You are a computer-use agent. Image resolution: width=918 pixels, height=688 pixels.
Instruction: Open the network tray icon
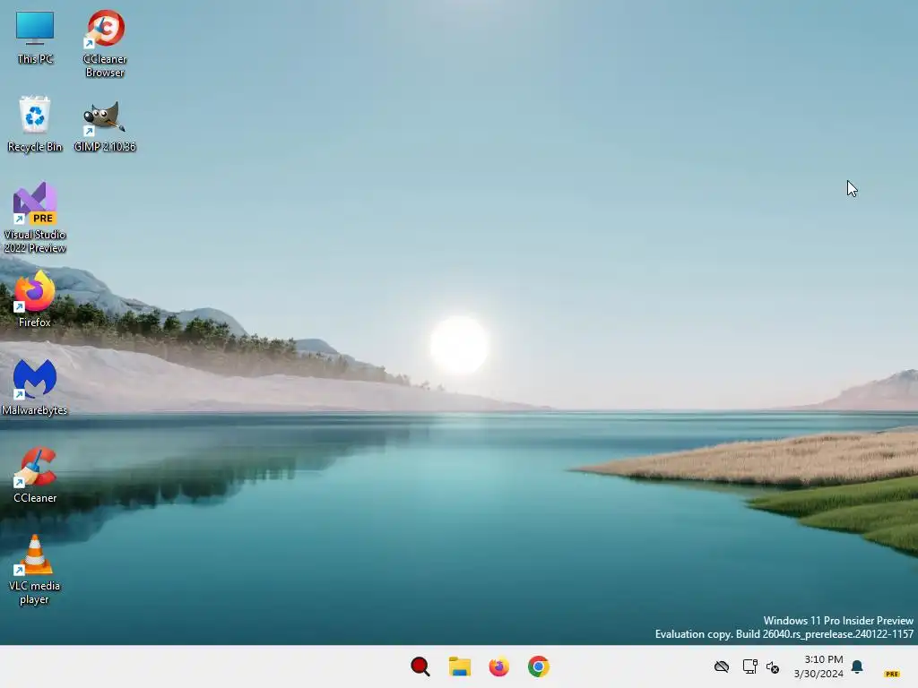point(749,666)
